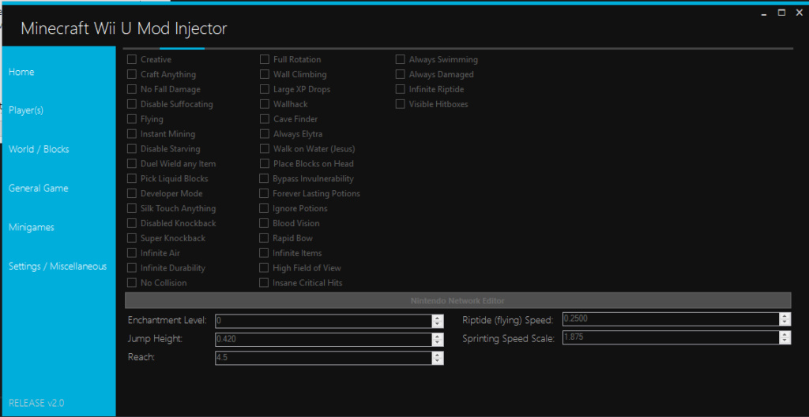
Task: Enable Insane Critical Hits
Action: pos(264,283)
